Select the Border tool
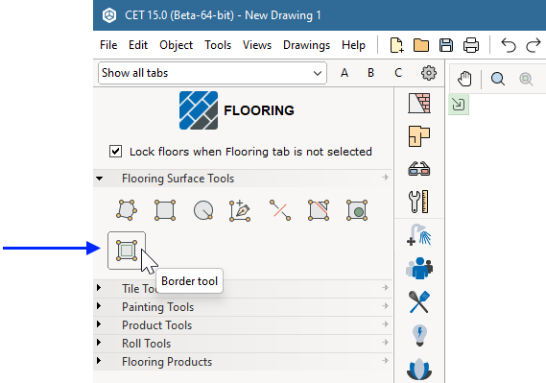 (x=127, y=251)
